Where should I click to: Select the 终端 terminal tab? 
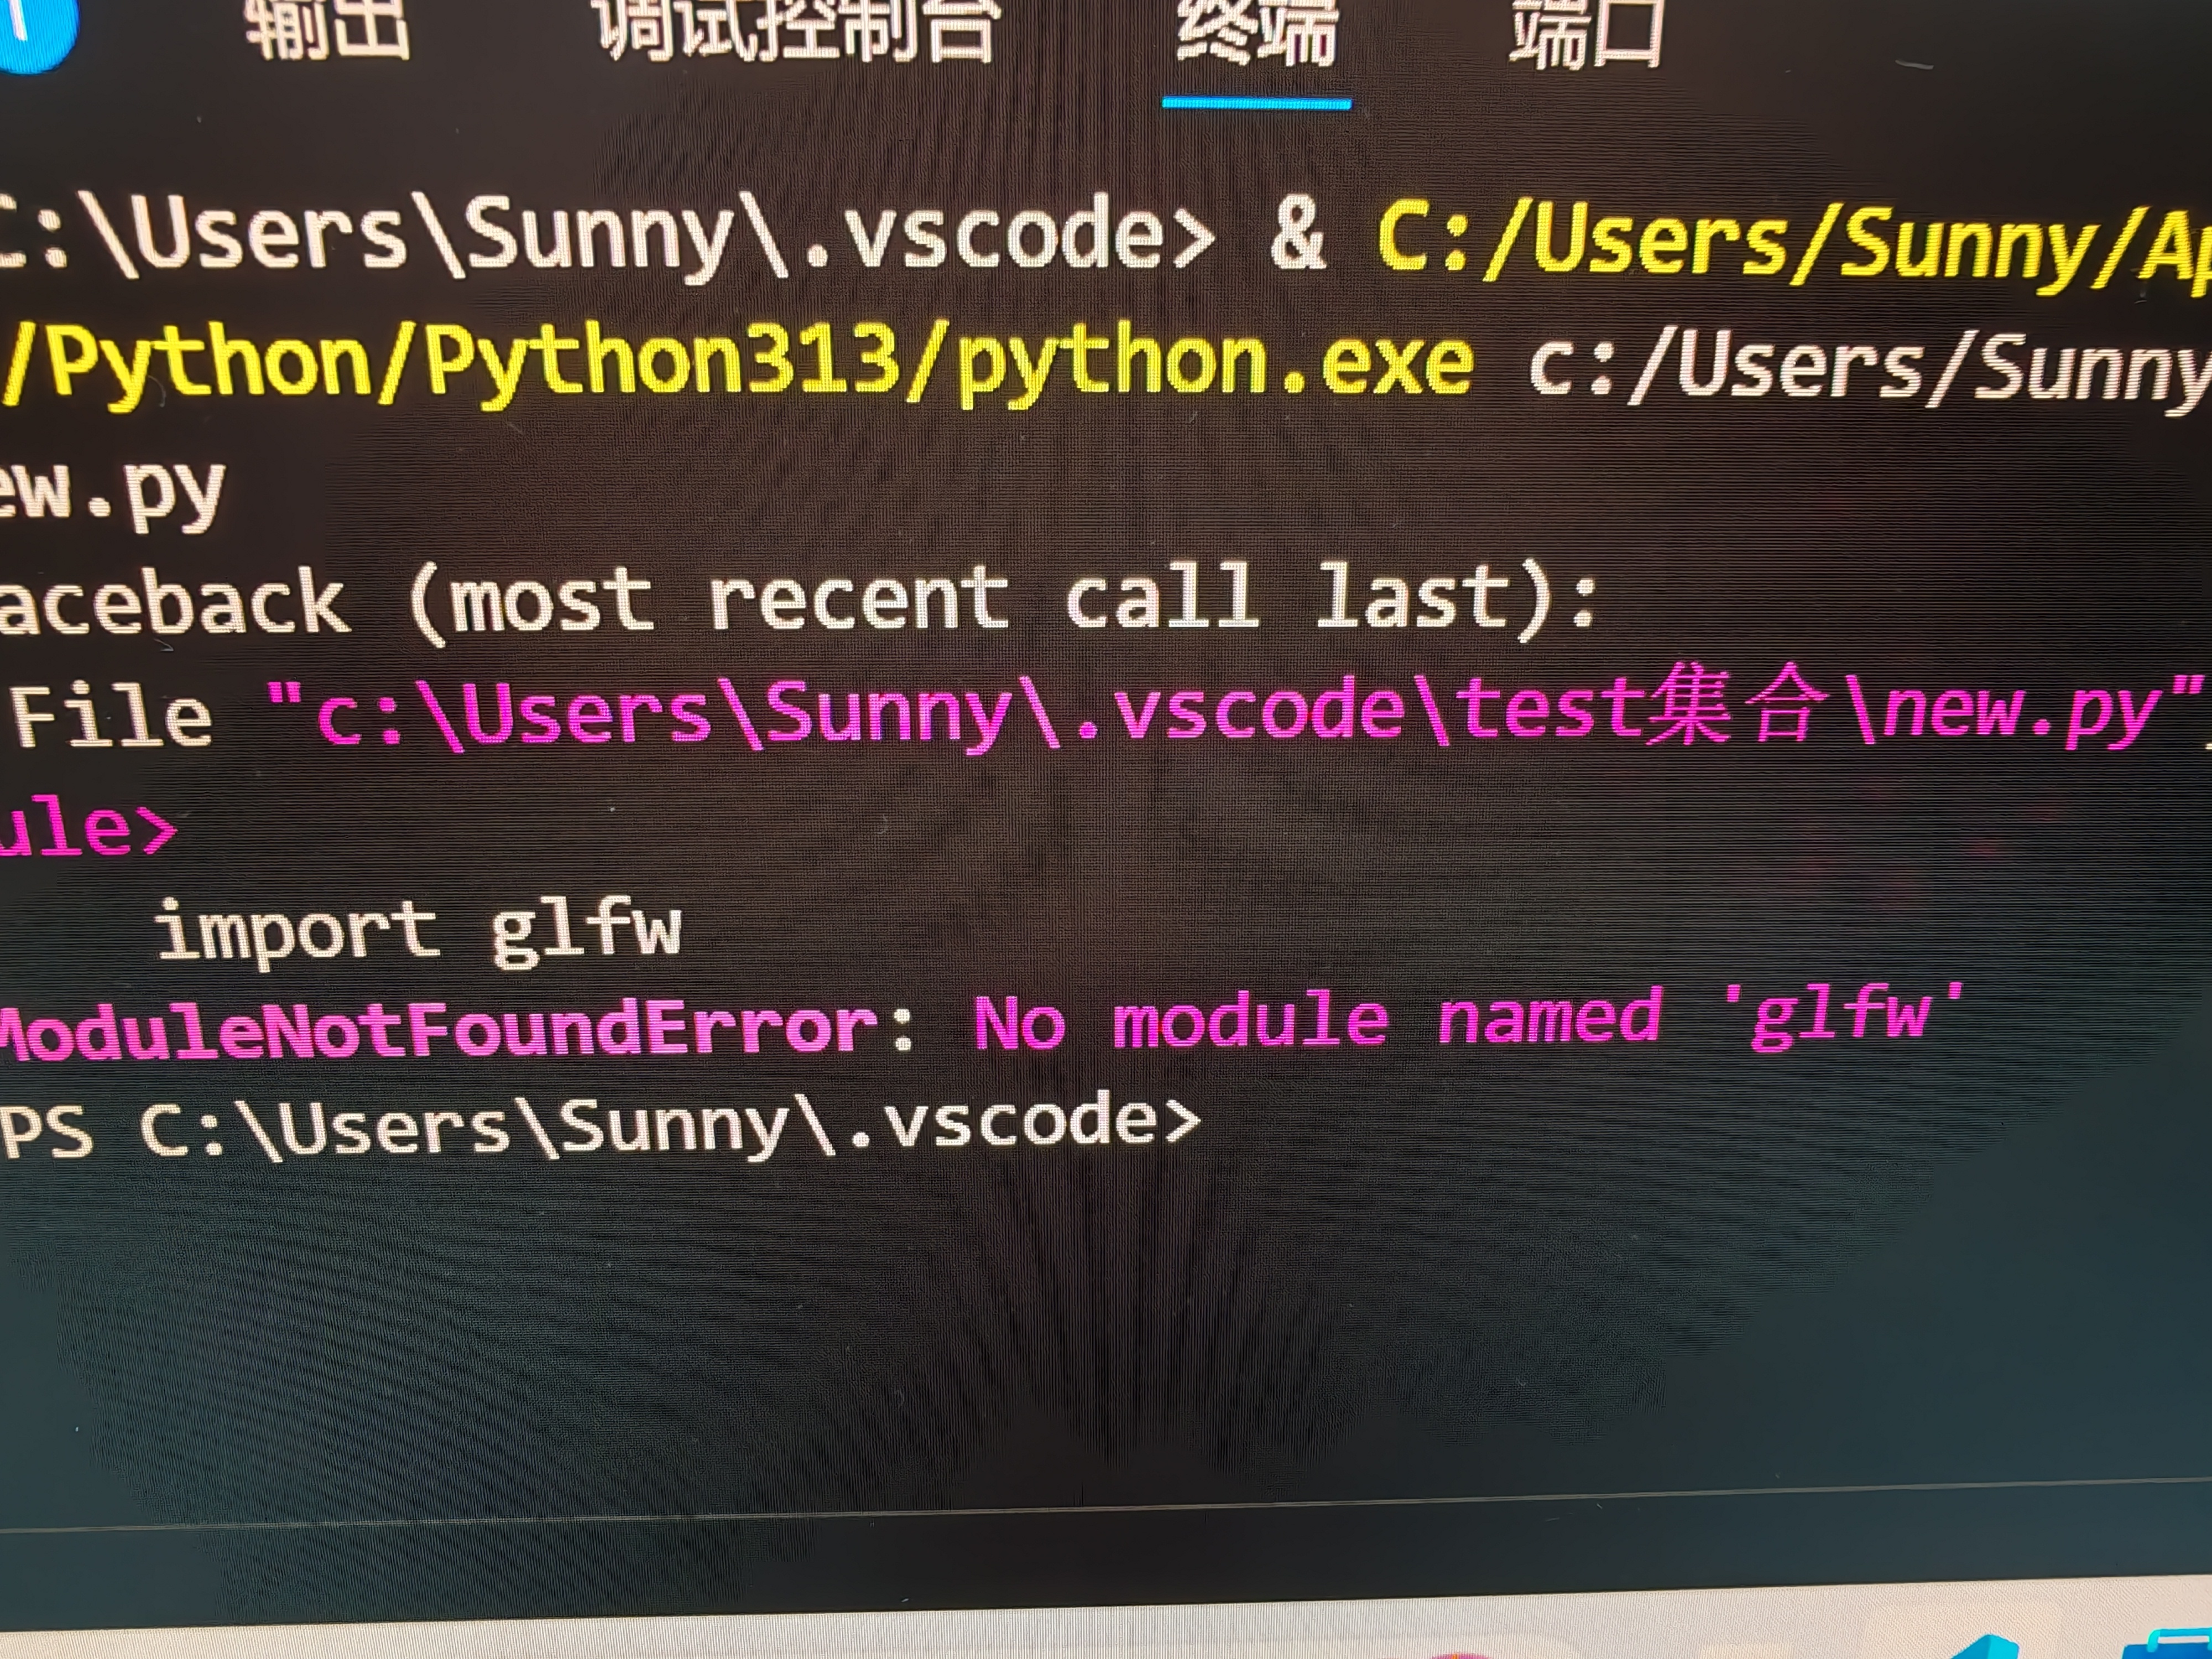pyautogui.click(x=1256, y=32)
